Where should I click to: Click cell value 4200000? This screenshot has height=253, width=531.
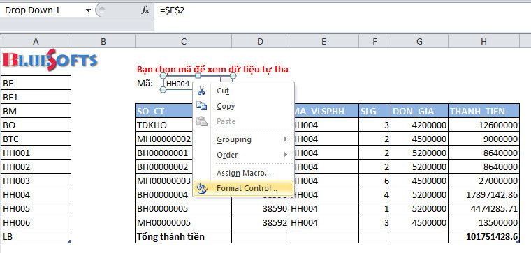(x=419, y=125)
